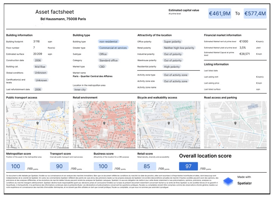This screenshot has height=199, width=273.
Task: Click the 'CBD' market type tag
Action: (x=102, y=67)
